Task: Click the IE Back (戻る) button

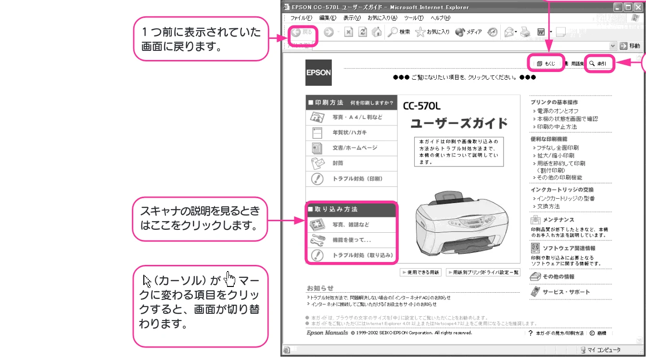Action: [302, 33]
